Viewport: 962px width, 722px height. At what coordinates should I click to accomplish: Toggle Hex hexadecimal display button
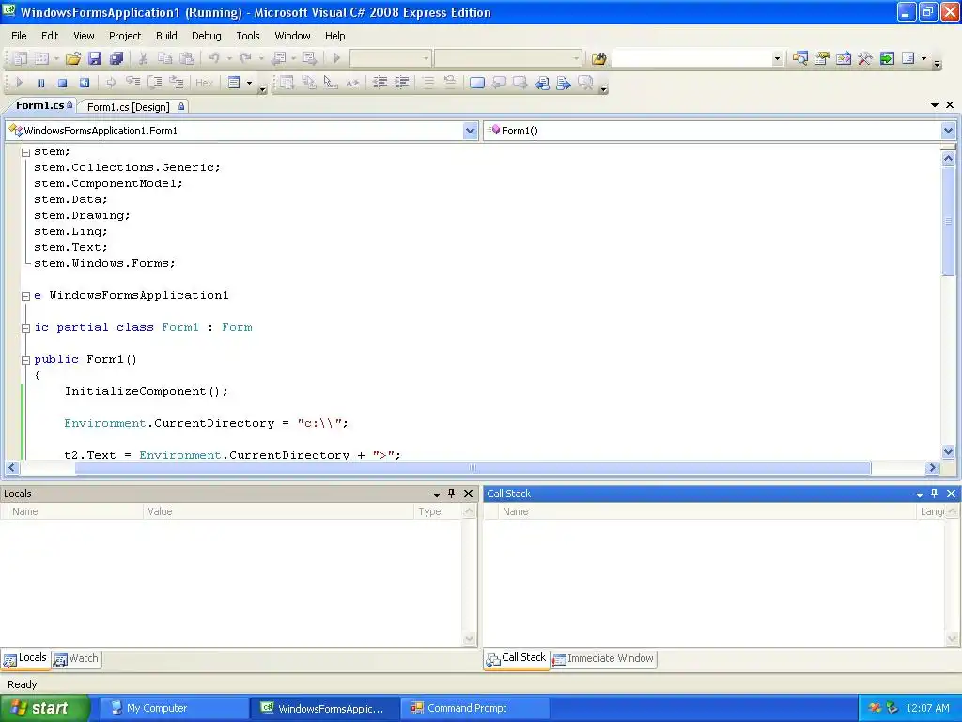click(204, 83)
